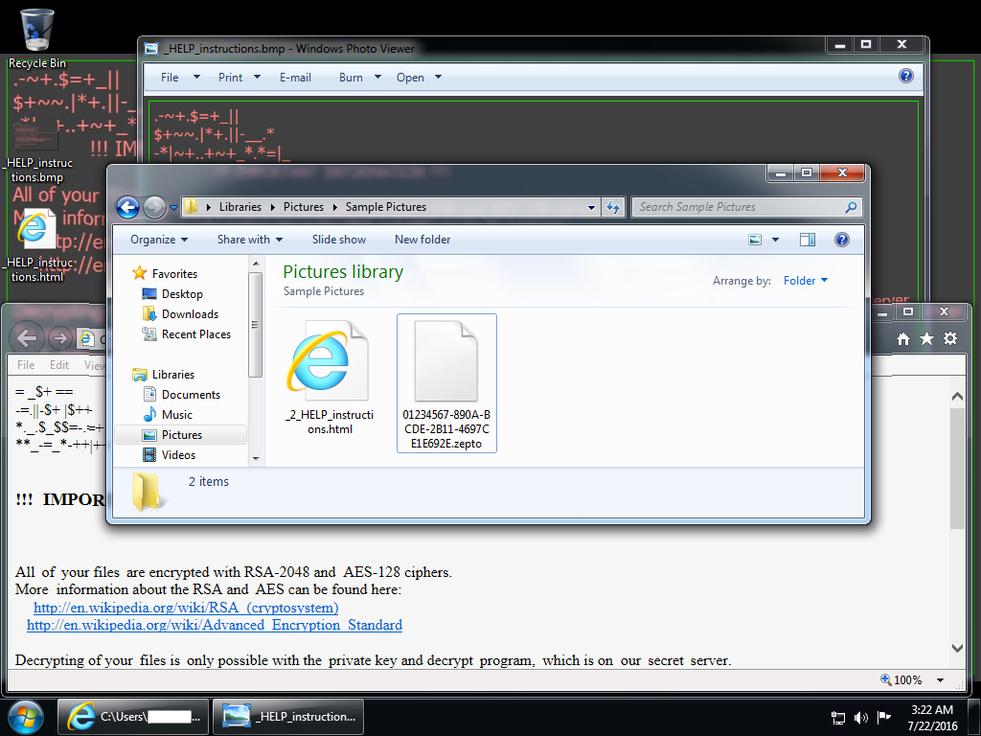
Task: Click the Windows Start button
Action: tap(26, 716)
